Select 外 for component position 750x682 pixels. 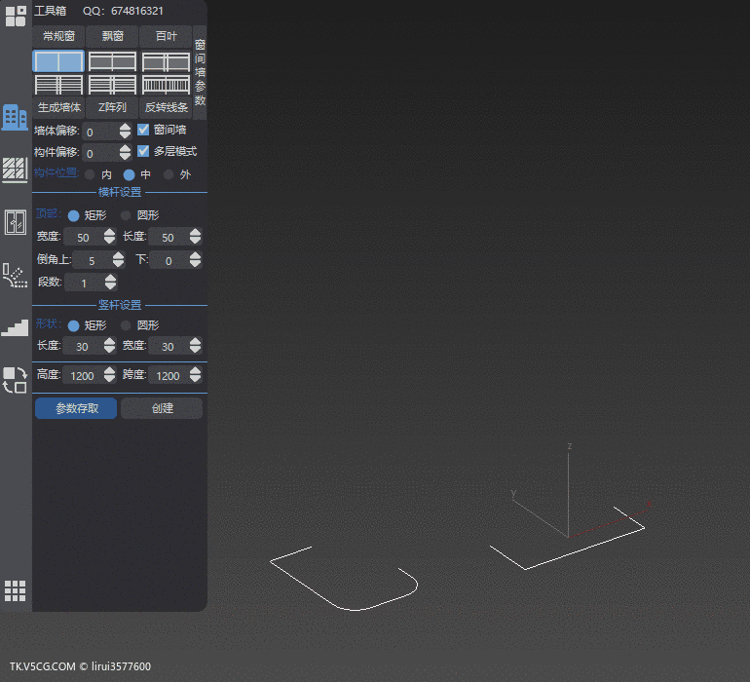pos(169,174)
